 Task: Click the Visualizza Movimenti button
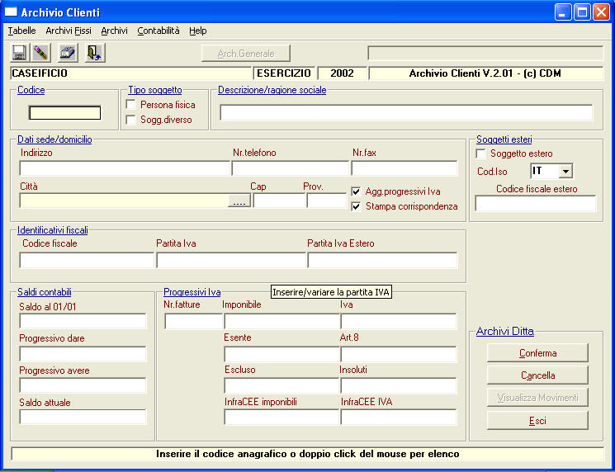point(537,398)
